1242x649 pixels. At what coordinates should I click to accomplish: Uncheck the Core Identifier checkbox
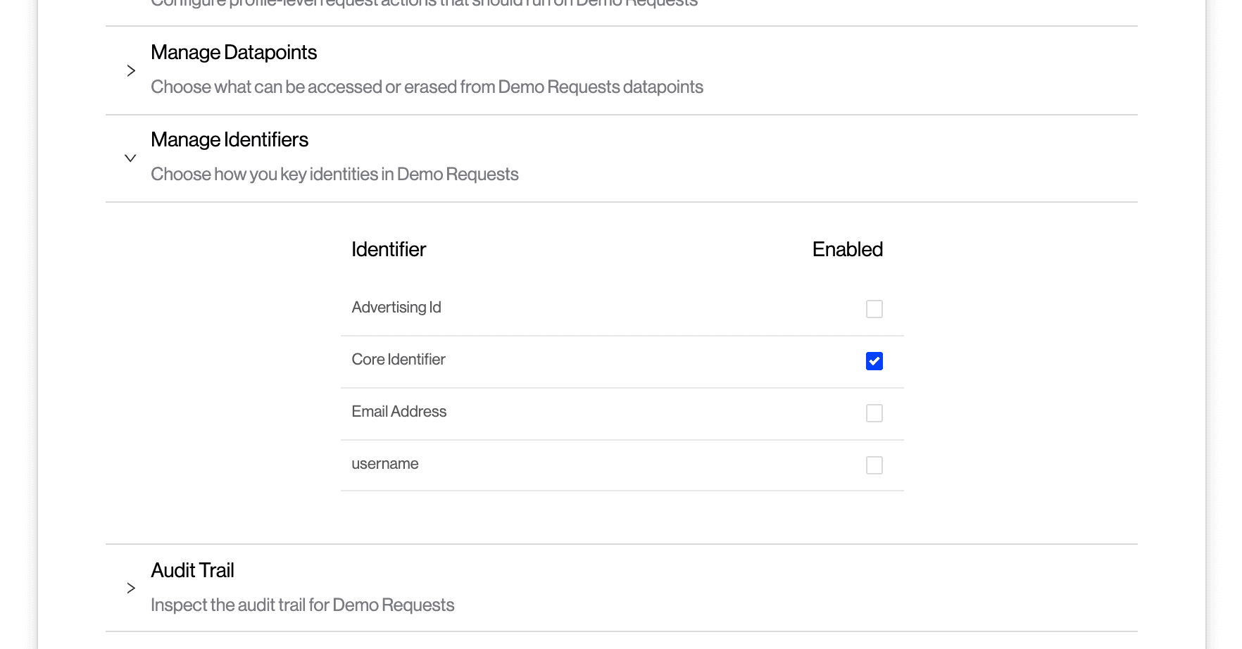tap(874, 361)
